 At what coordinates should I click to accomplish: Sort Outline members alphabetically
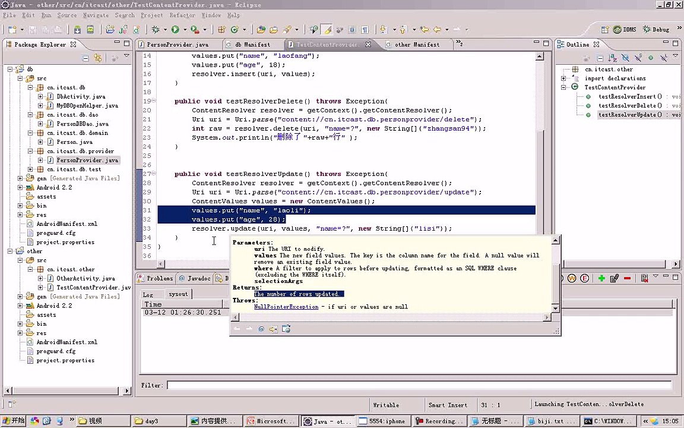[612, 58]
